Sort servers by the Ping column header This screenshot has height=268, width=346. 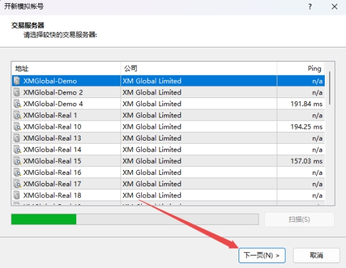301,69
